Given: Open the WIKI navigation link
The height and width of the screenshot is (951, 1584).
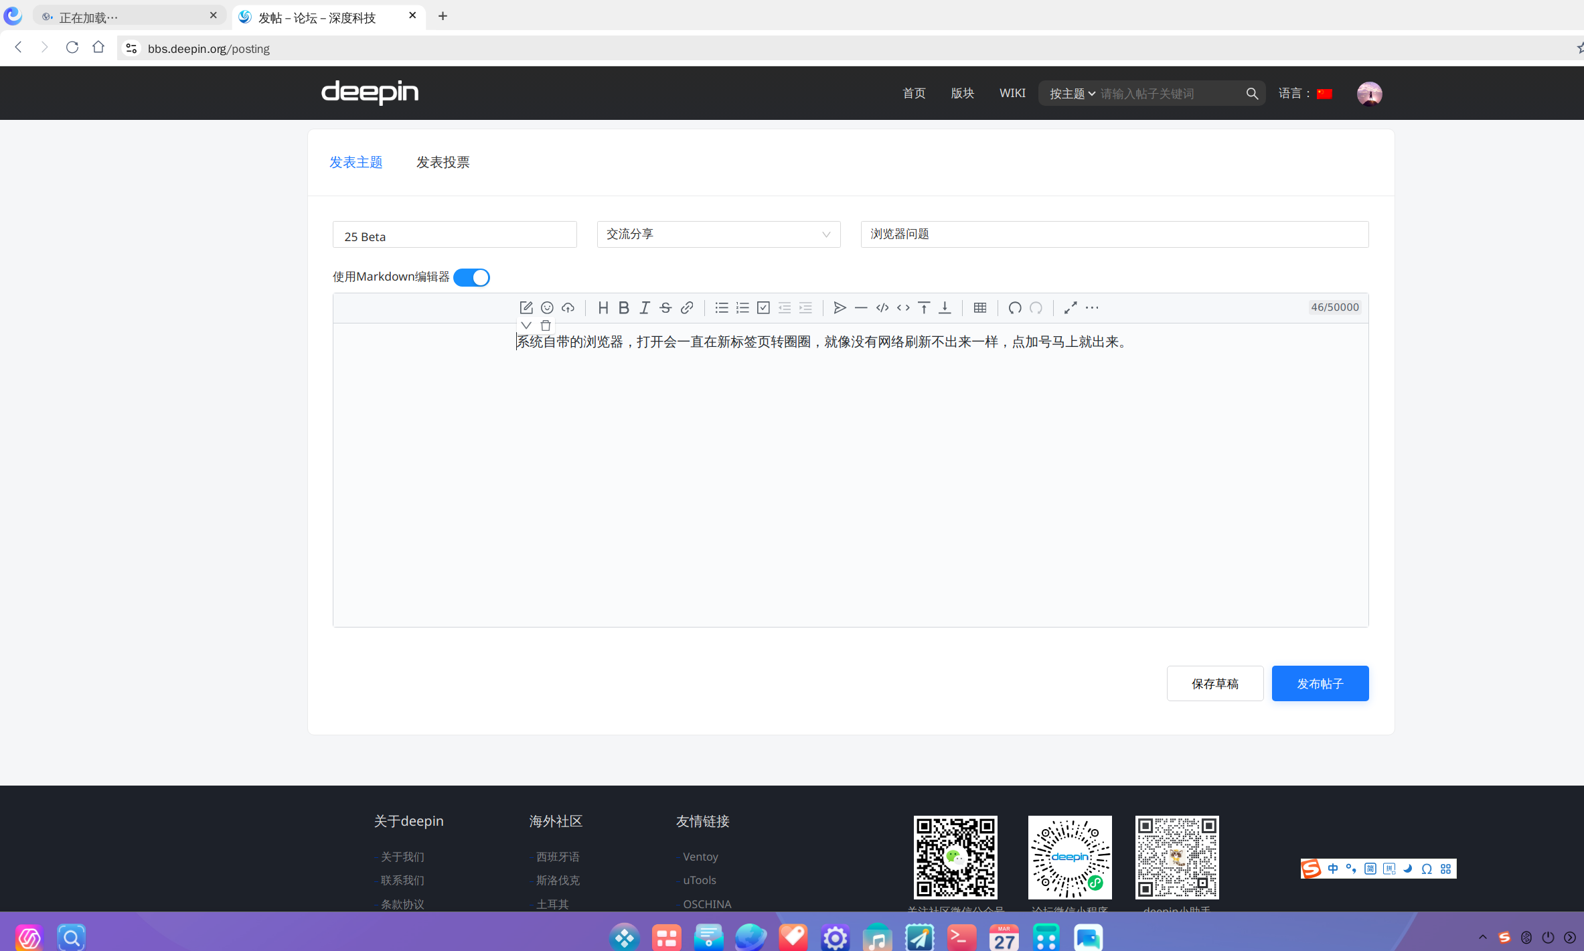Looking at the screenshot, I should [1012, 93].
